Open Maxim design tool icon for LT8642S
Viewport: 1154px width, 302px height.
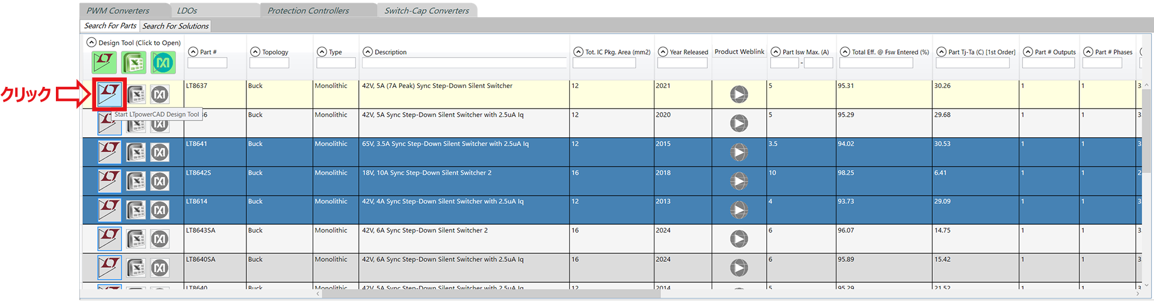pos(159,181)
